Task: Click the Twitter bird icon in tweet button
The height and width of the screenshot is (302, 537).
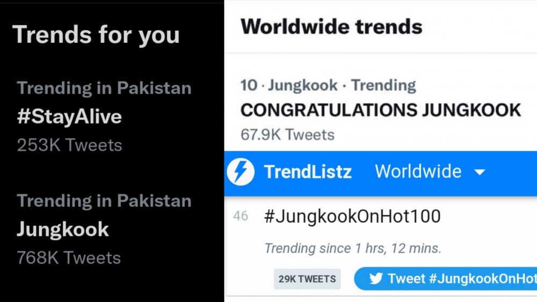Action: [x=376, y=279]
